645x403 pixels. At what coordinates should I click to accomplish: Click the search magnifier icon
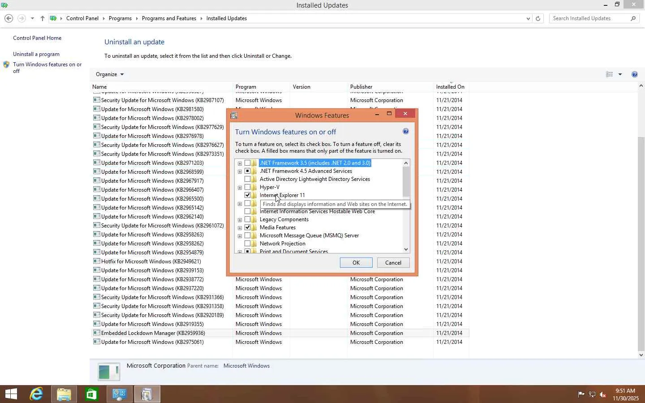pyautogui.click(x=633, y=18)
